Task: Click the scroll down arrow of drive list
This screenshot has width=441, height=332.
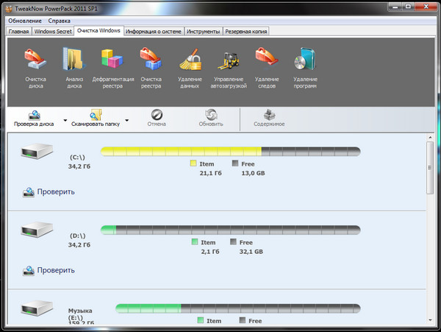Action: [x=430, y=320]
